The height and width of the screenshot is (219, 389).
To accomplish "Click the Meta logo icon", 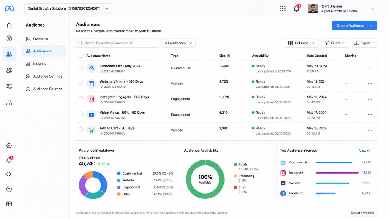I will (9, 8).
